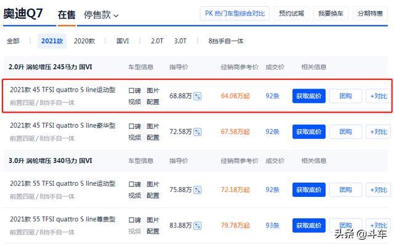Click dealer price 67.58万起
394x246 pixels.
click(x=235, y=132)
